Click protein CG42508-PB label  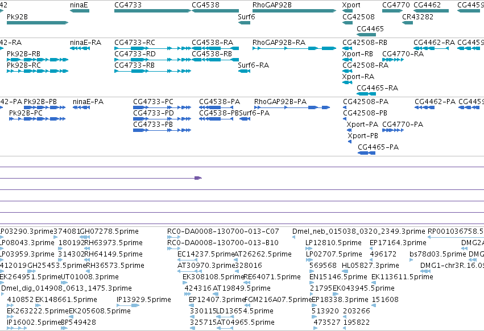point(365,113)
